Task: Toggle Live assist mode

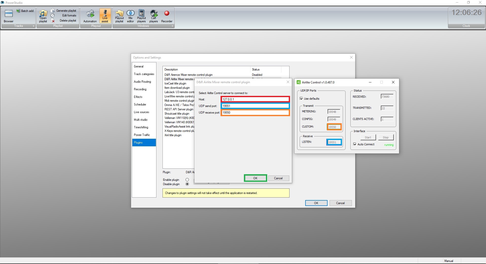Action: (105, 16)
